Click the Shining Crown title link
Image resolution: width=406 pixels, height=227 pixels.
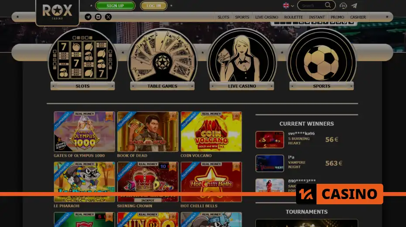(x=134, y=206)
